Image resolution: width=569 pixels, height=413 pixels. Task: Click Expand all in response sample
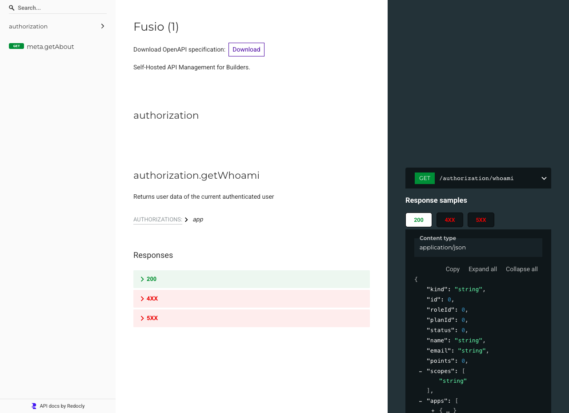click(483, 269)
